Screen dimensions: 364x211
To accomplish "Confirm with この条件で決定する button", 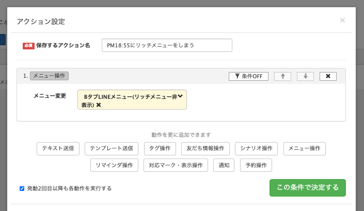I will (x=307, y=187).
